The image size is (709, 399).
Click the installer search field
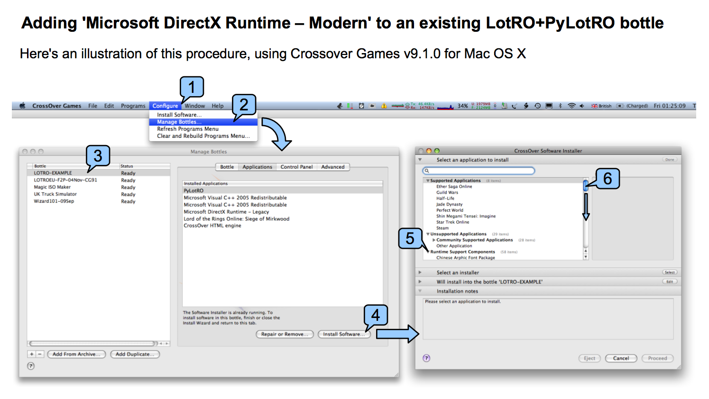click(479, 171)
